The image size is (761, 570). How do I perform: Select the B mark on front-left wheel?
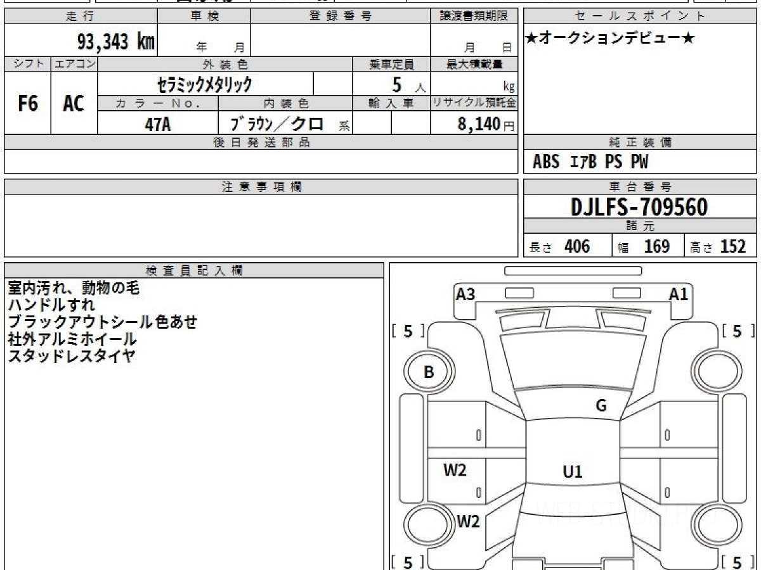coord(429,372)
